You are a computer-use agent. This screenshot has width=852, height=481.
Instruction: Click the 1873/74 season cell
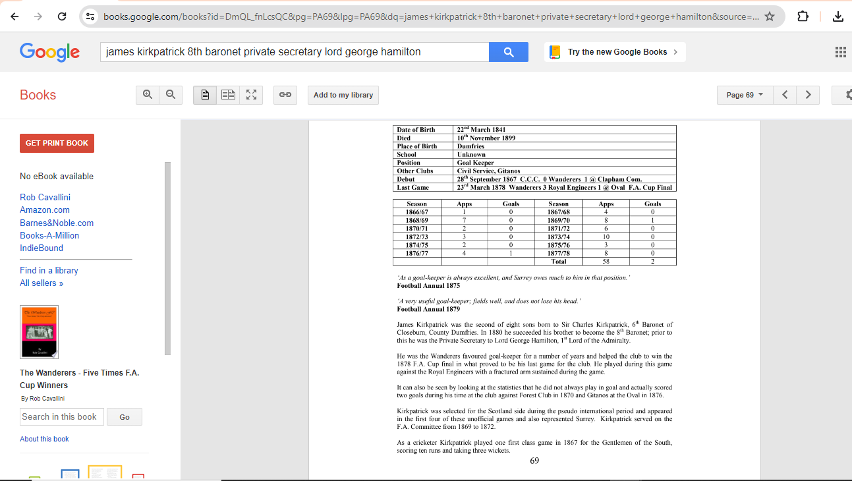558,237
